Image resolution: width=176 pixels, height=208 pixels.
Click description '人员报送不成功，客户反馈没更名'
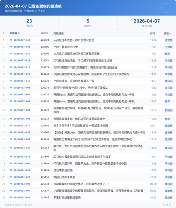point(74,40)
